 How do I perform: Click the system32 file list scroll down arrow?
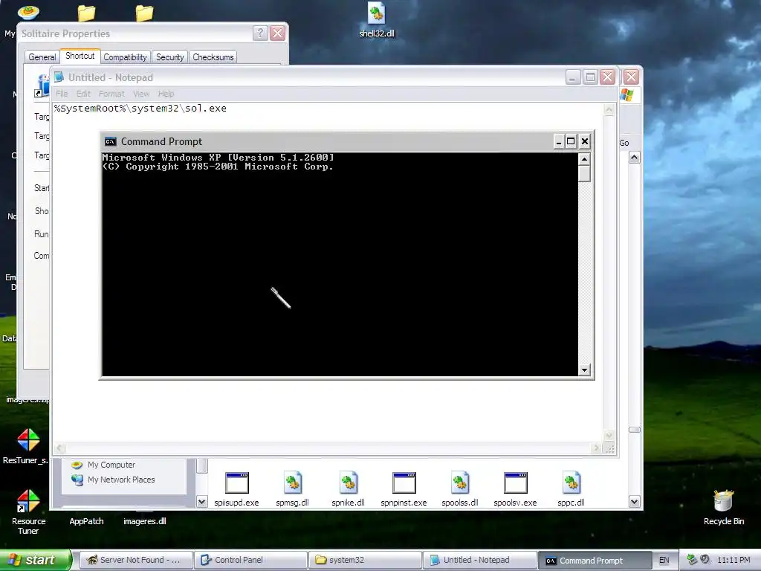pyautogui.click(x=635, y=502)
